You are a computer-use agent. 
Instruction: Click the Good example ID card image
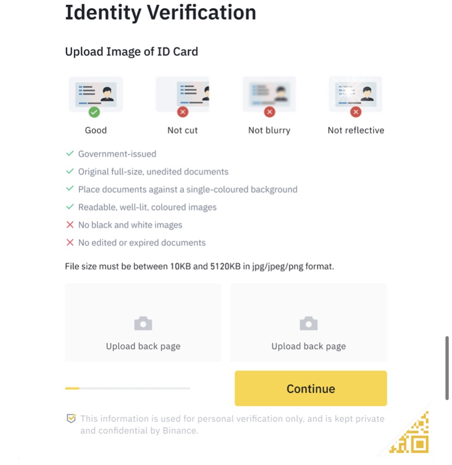pos(96,93)
